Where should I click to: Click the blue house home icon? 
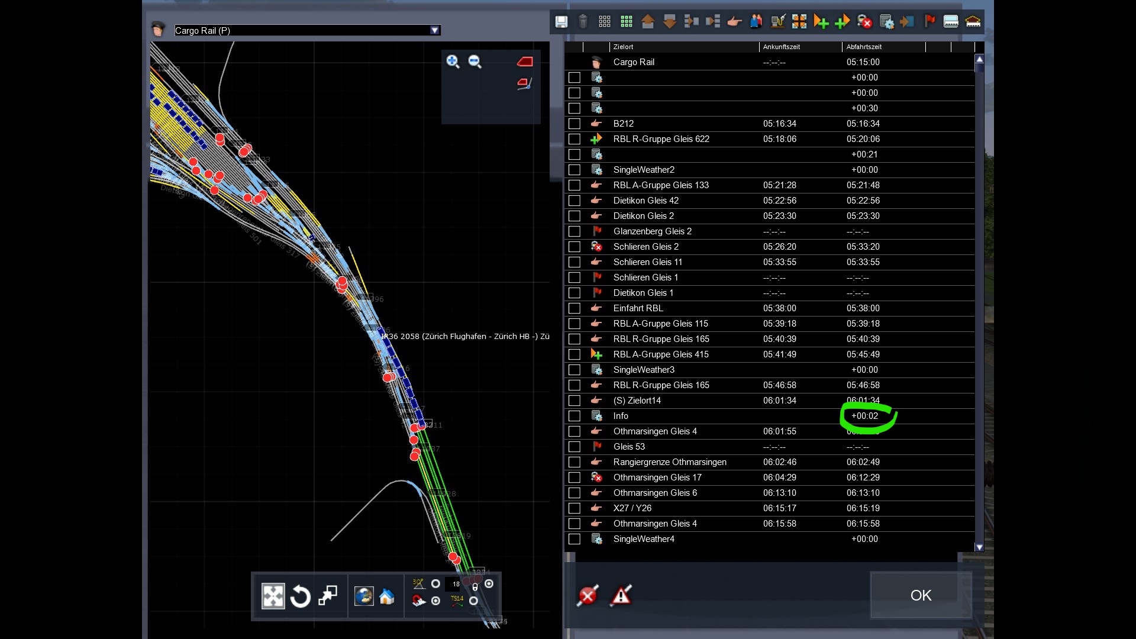point(387,596)
